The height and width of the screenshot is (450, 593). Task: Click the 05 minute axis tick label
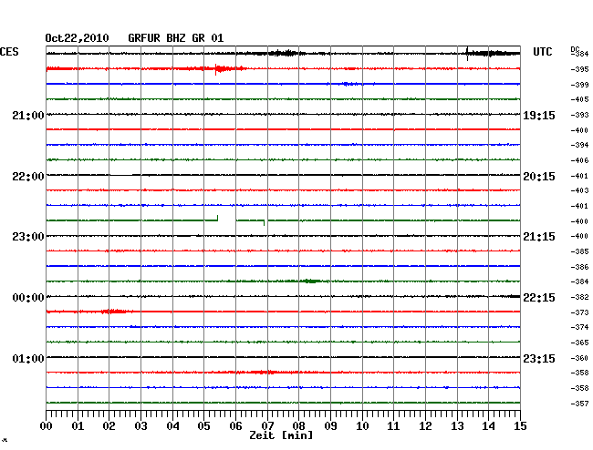[203, 426]
